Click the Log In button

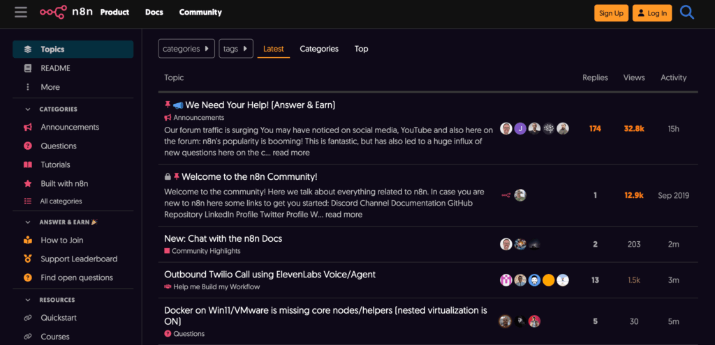(651, 13)
